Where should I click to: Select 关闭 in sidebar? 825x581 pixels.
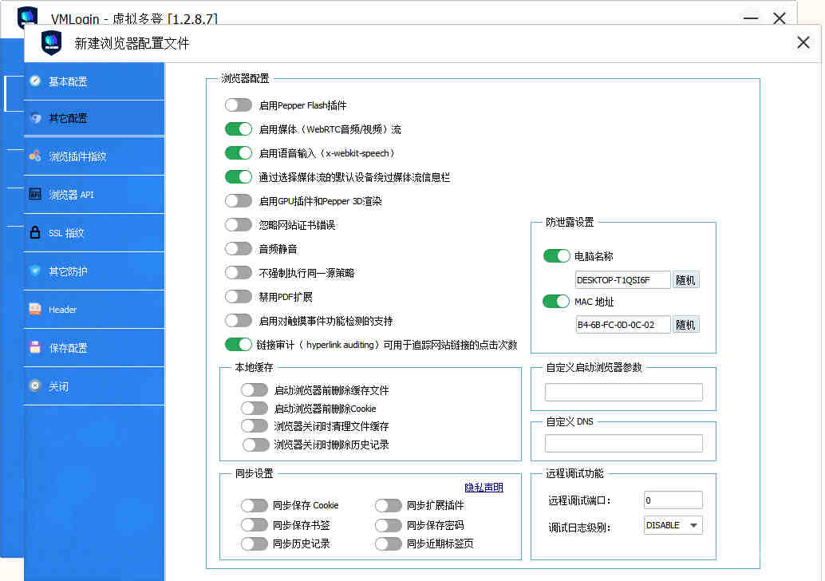94,386
